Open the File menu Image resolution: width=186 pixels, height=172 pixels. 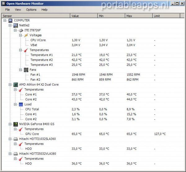click(7, 10)
